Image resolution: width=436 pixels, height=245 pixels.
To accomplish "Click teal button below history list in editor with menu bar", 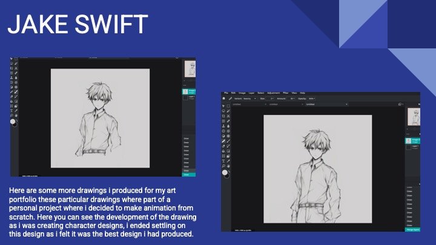I will click(x=412, y=230).
